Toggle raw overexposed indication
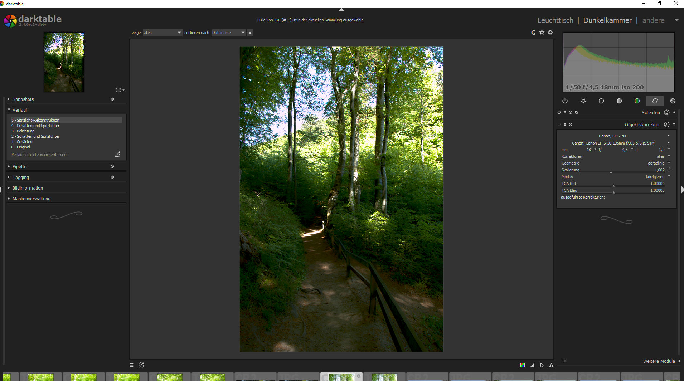Screen dimensions: 684x381 coord(523,365)
